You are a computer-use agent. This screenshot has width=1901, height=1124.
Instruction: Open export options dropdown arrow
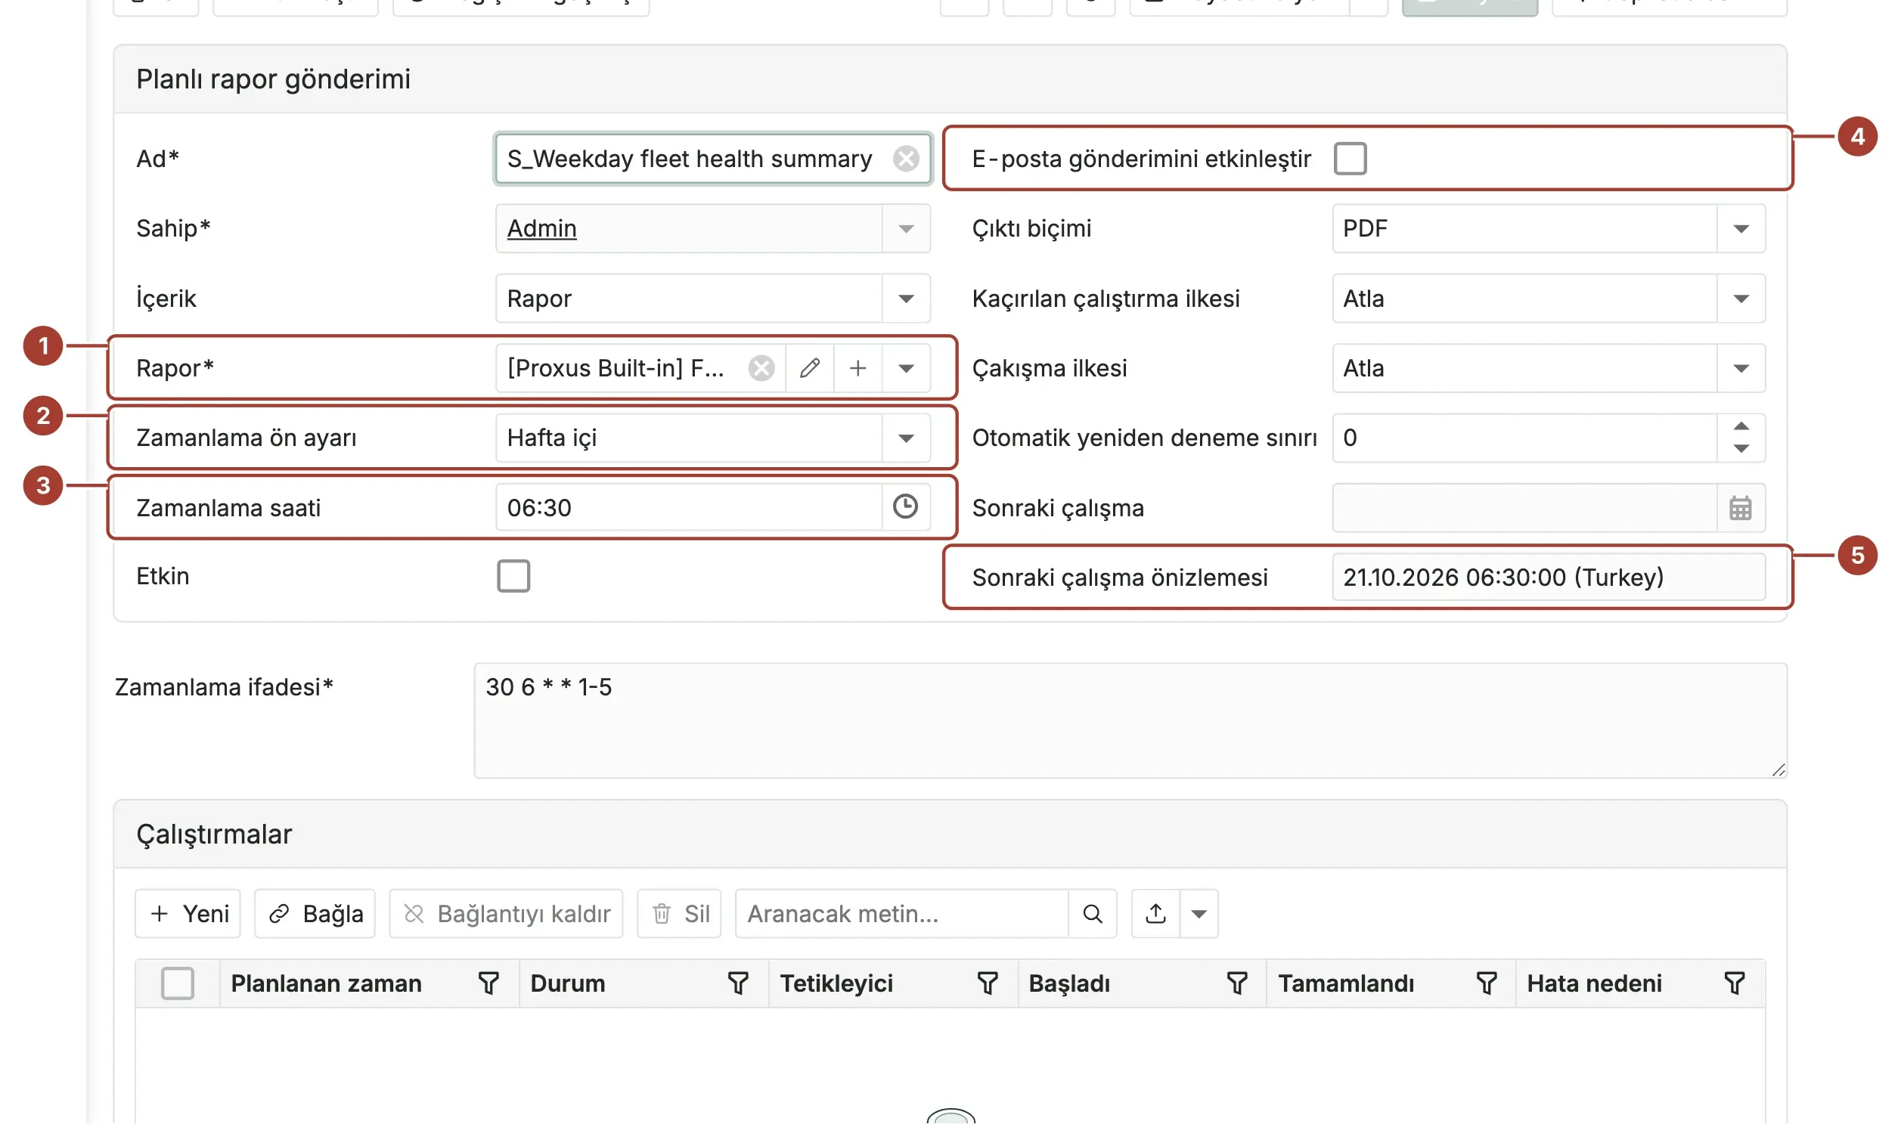[1199, 914]
